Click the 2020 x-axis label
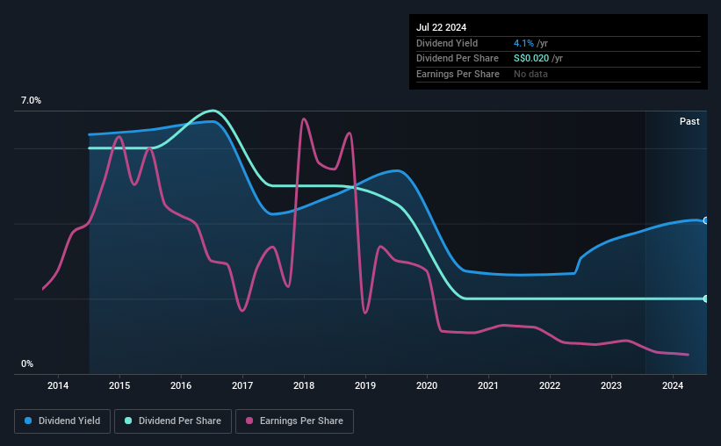The image size is (721, 446). click(427, 385)
